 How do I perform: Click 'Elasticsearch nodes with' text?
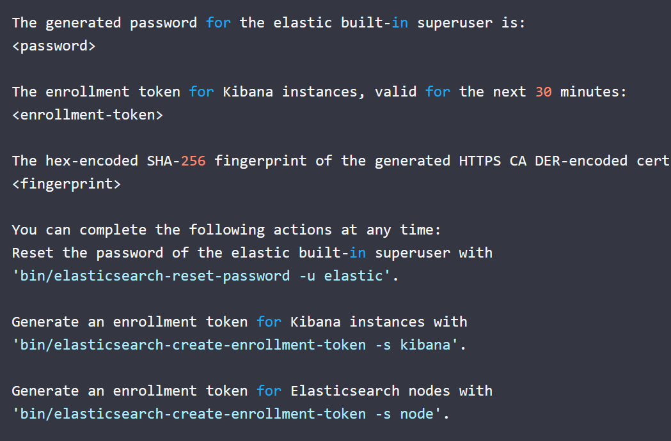(x=391, y=391)
